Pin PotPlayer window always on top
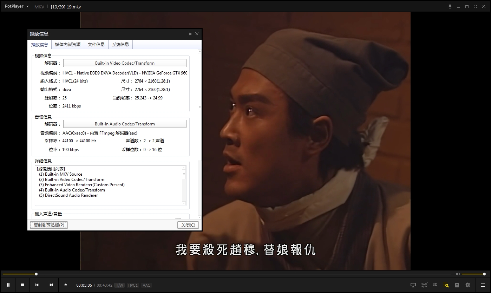The image size is (491, 293). (x=450, y=6)
